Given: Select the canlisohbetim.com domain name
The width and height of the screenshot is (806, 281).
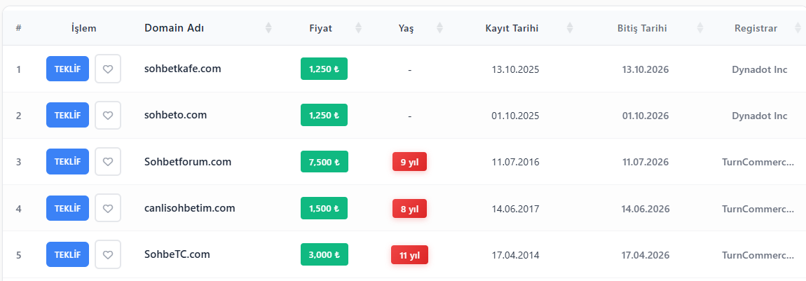Looking at the screenshot, I should pos(190,208).
